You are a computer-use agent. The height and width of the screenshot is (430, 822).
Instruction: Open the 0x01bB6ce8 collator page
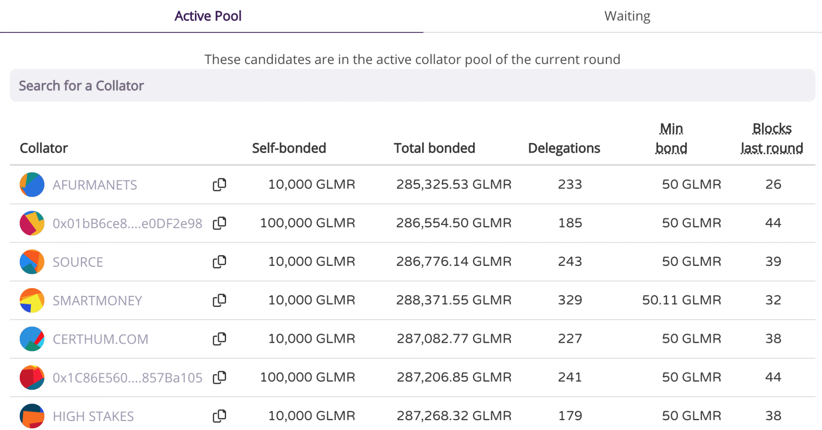127,223
